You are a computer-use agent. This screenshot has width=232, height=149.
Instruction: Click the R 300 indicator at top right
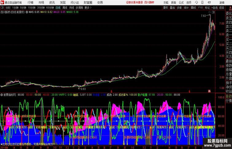[230, 8]
